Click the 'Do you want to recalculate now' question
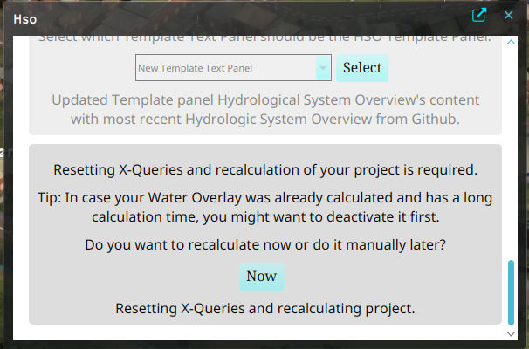529x349 pixels. (x=264, y=245)
